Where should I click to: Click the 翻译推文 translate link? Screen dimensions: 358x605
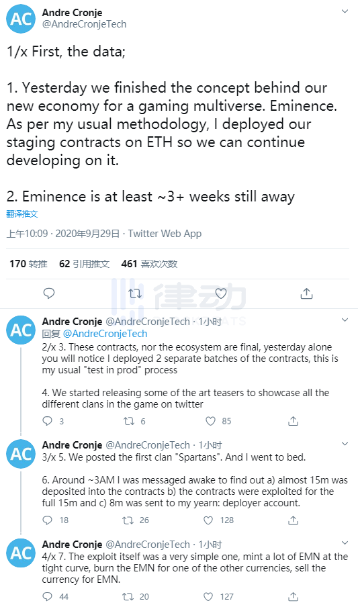[22, 214]
